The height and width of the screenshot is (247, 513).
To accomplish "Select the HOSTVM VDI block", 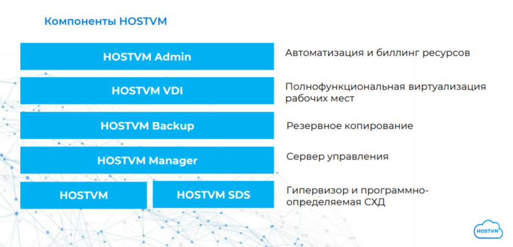I will tap(147, 91).
